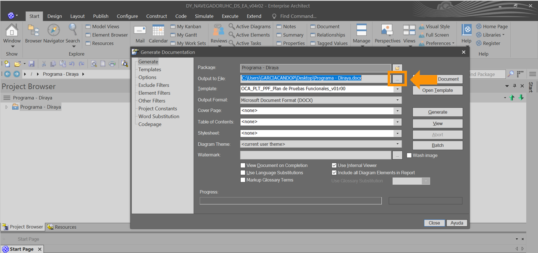The image size is (538, 253).
Task: Open the Diagram Theme dropdown
Action: [397, 144]
